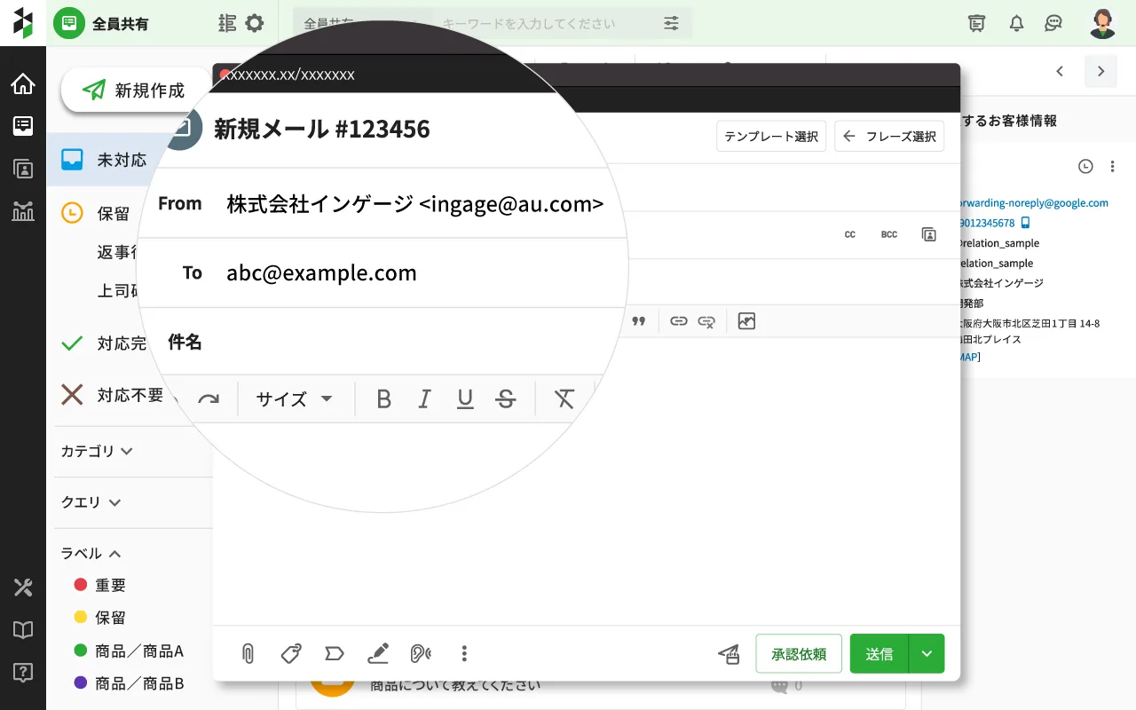The width and height of the screenshot is (1136, 710).
Task: Click the settings gear beside 全員共有
Action: click(x=255, y=23)
